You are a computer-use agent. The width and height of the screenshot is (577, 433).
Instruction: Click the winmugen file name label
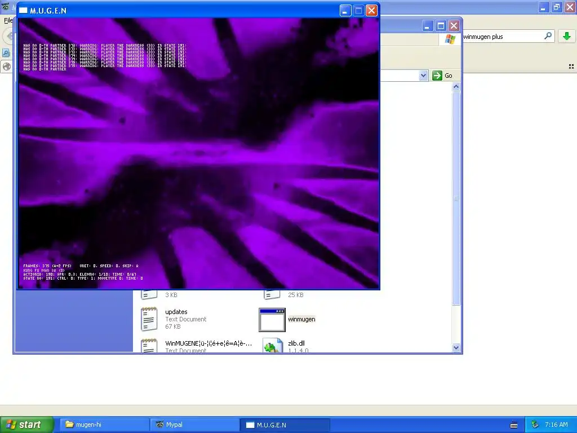(x=301, y=319)
